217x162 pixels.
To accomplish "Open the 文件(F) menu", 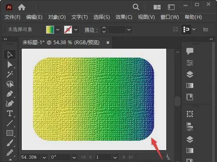I will pyautogui.click(x=12, y=17).
